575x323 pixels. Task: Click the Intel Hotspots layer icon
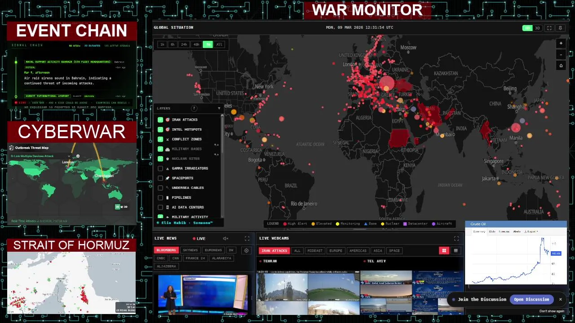pos(168,129)
